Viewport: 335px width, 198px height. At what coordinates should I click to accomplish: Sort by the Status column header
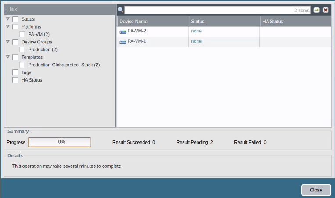point(224,22)
